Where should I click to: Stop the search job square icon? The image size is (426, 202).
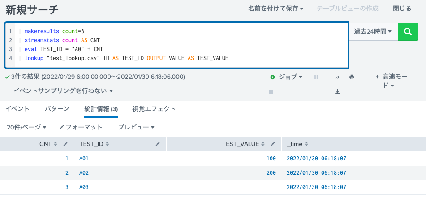point(271,92)
